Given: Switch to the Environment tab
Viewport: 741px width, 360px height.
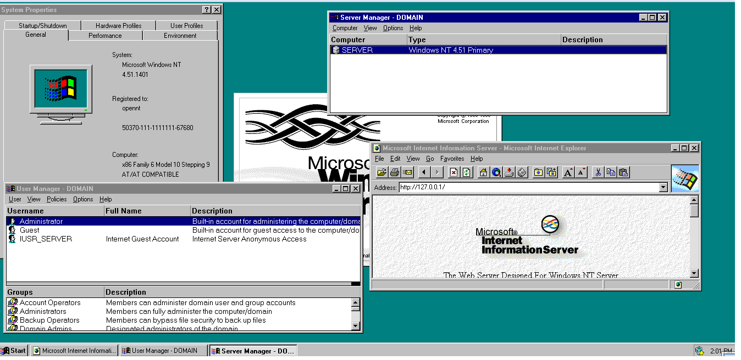Looking at the screenshot, I should pyautogui.click(x=180, y=36).
